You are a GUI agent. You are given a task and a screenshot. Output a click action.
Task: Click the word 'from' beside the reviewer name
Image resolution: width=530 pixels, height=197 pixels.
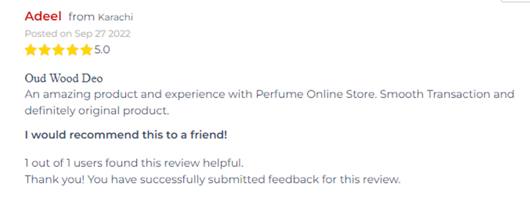coord(81,16)
